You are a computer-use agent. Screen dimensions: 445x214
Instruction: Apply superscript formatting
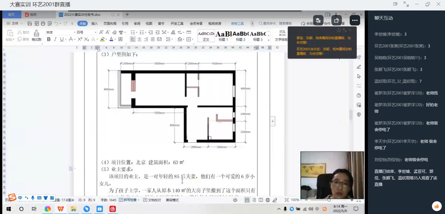(x=80, y=39)
